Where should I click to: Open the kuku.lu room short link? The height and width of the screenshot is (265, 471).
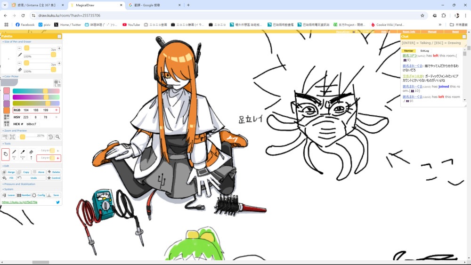19,202
